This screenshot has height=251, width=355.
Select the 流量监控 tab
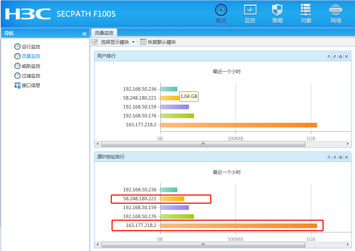tap(104, 33)
